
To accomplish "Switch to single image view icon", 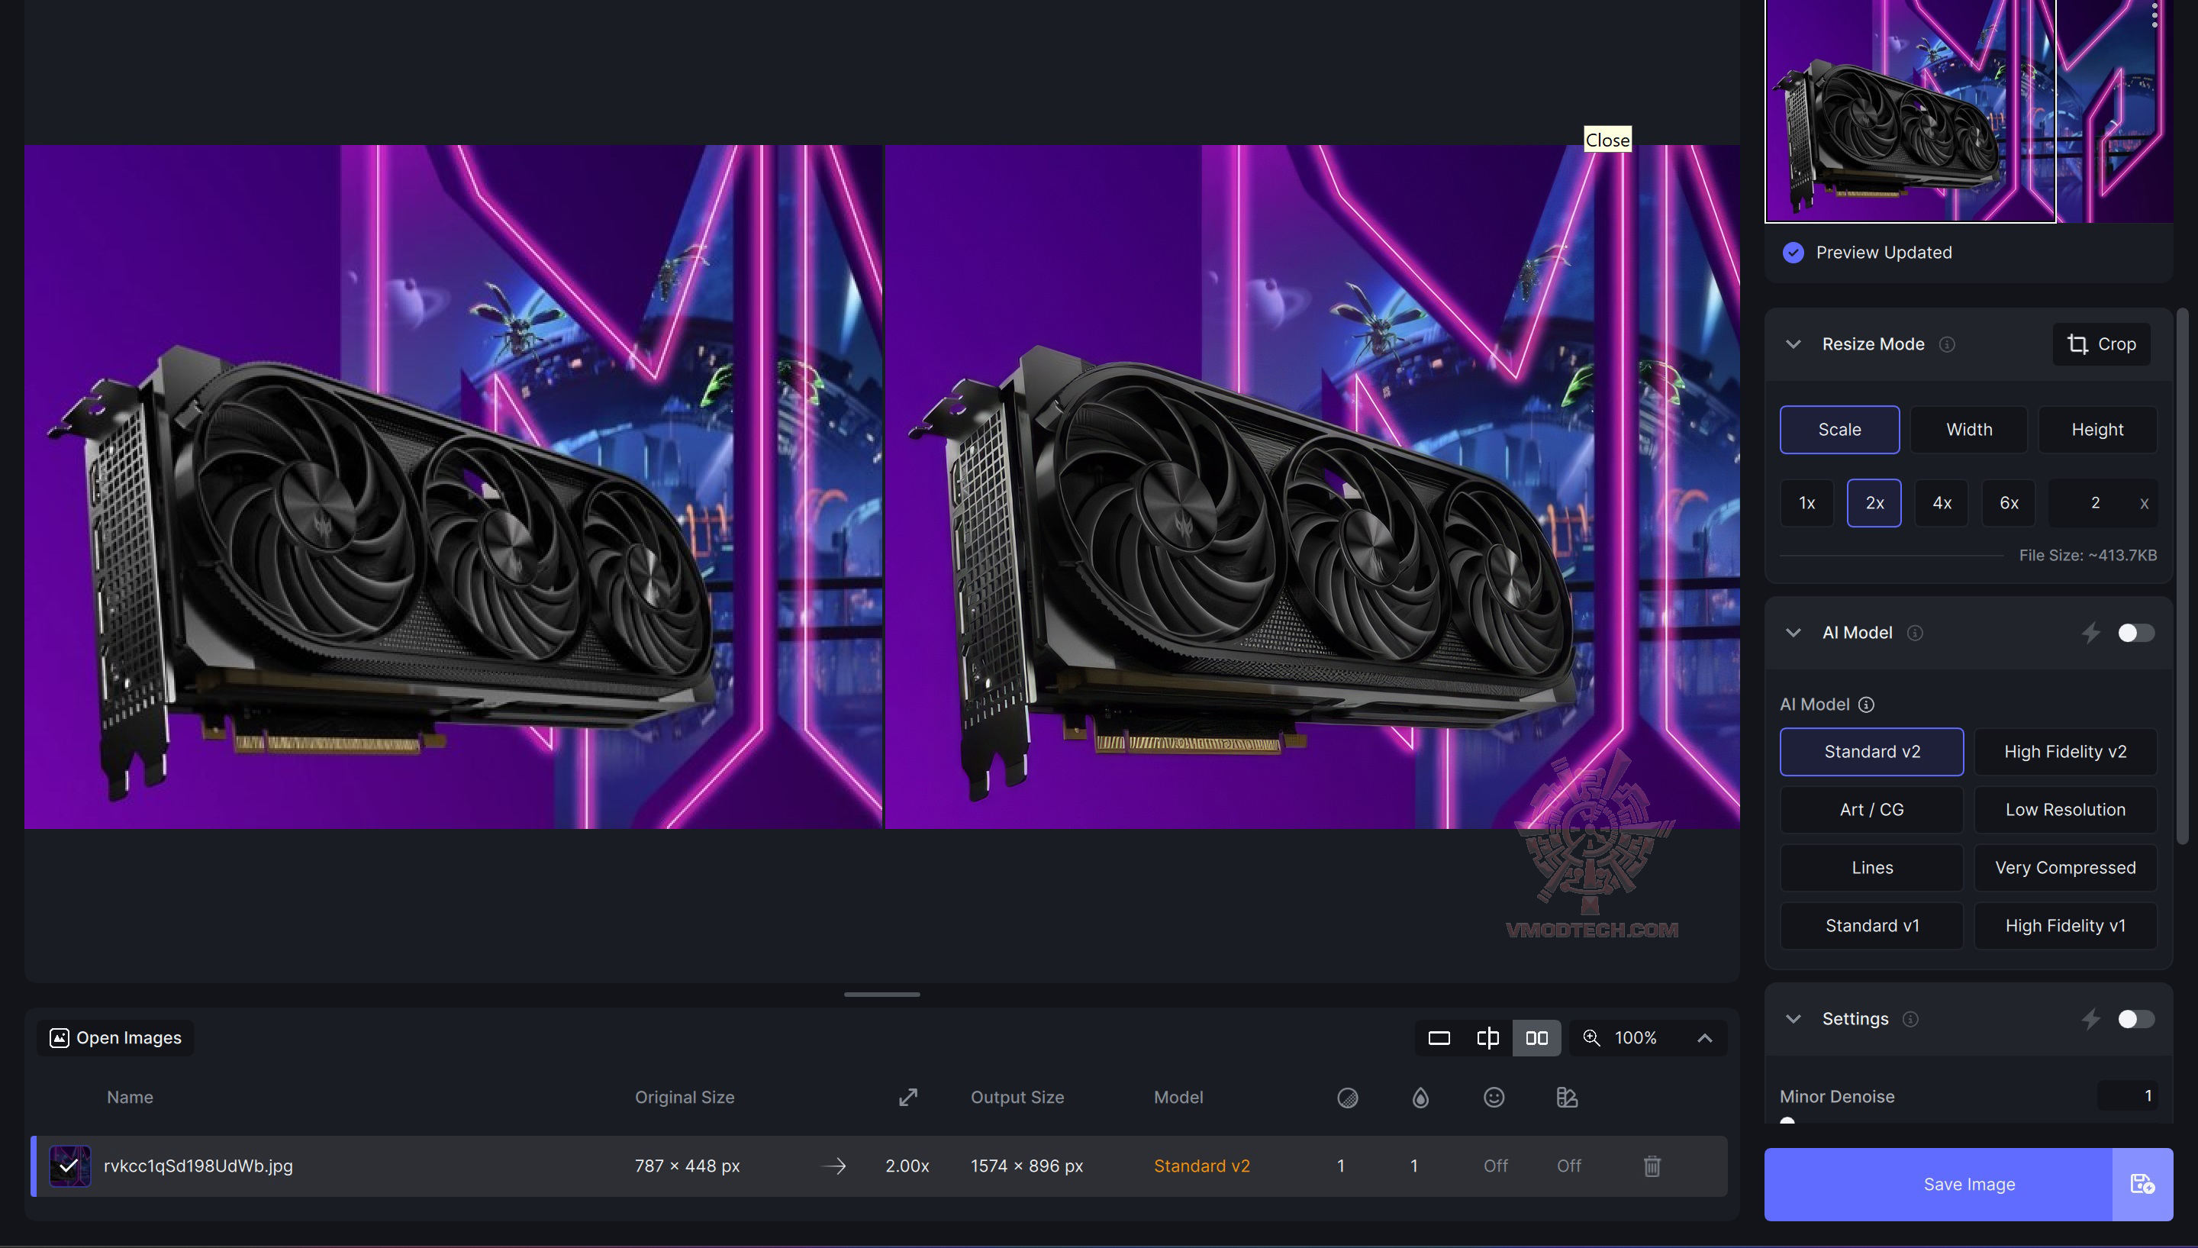I will click(1439, 1038).
